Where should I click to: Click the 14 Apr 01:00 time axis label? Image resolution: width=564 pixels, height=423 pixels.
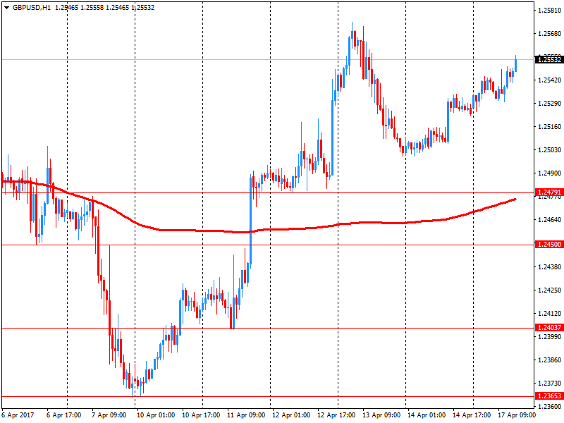pos(427,415)
